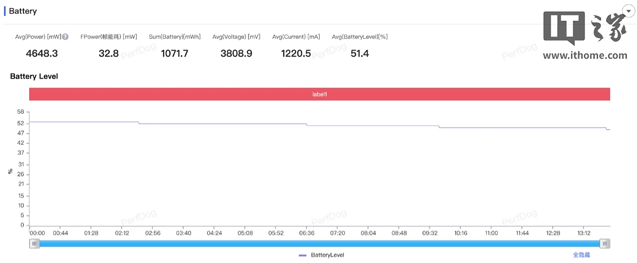The height and width of the screenshot is (263, 637).
Task: Click the 全隐藏 hide-all link
Action: click(581, 255)
